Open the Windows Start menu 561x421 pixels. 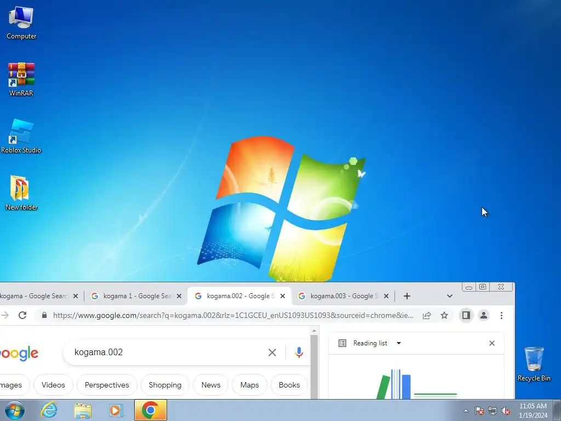[x=14, y=410]
